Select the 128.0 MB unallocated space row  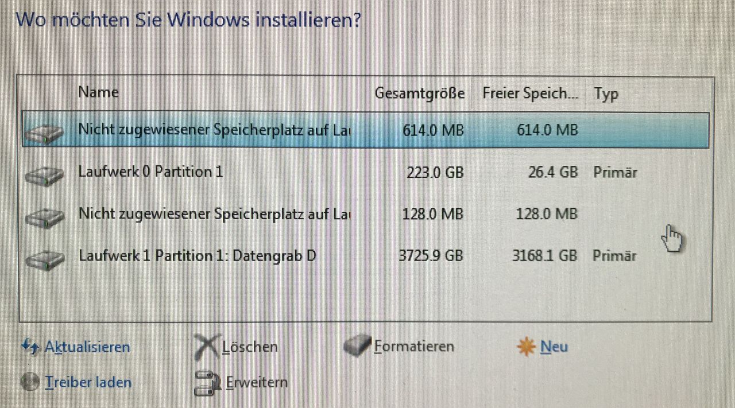[366, 215]
